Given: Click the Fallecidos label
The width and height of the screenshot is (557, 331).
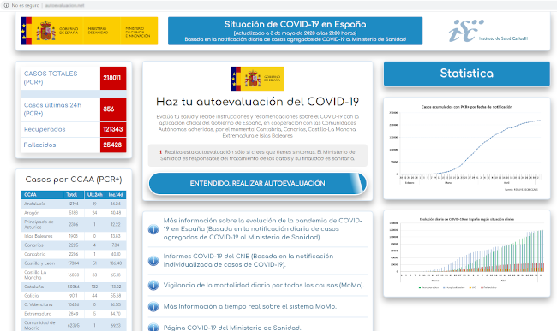Looking at the screenshot, I should pyautogui.click(x=39, y=145).
